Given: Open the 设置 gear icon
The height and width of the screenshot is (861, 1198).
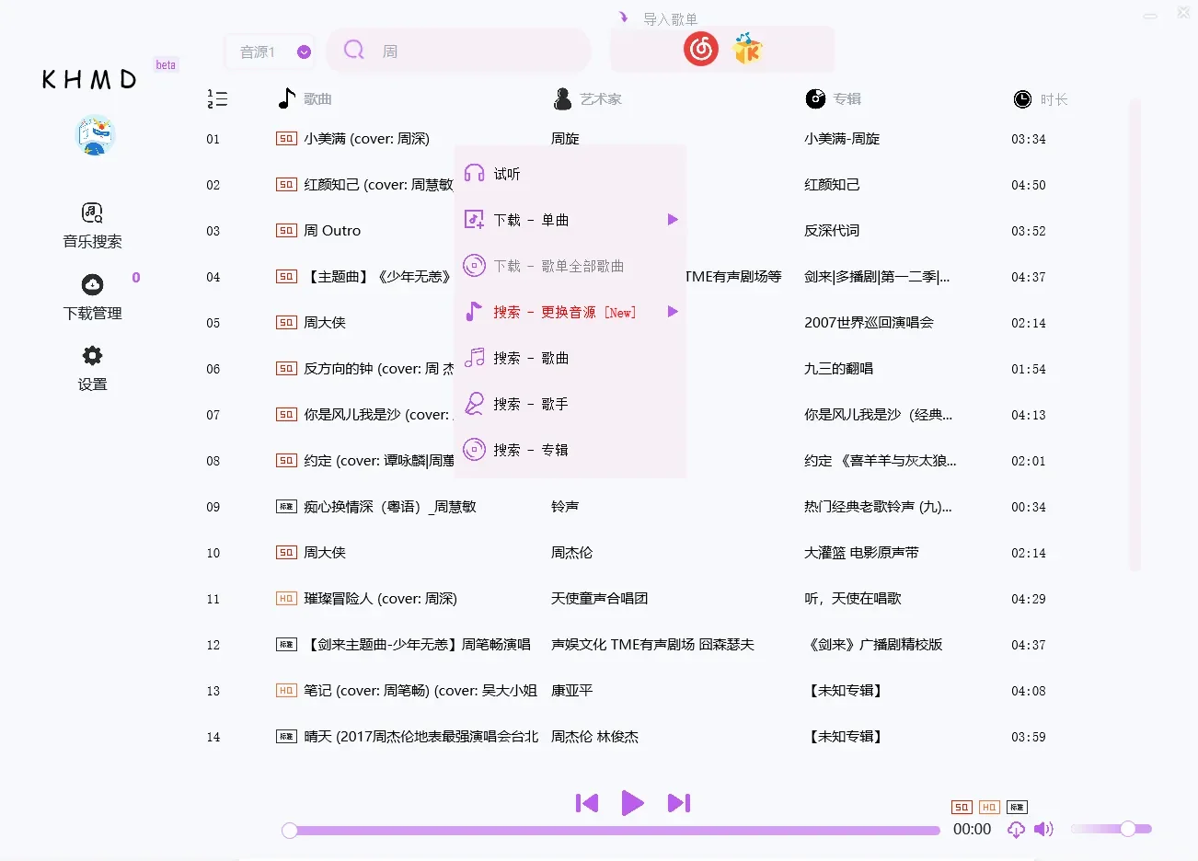Looking at the screenshot, I should (92, 356).
